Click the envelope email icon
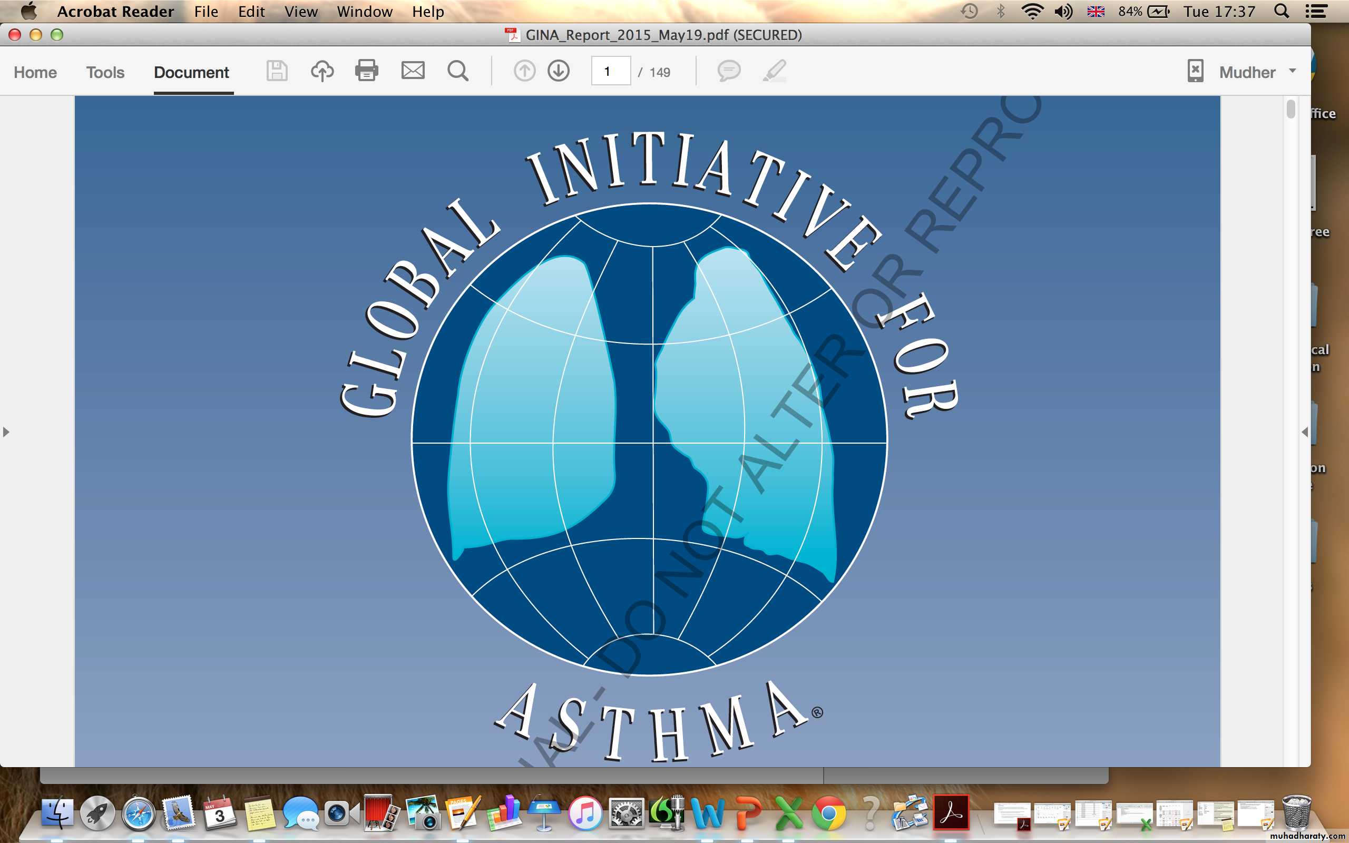The height and width of the screenshot is (843, 1349). (x=413, y=71)
